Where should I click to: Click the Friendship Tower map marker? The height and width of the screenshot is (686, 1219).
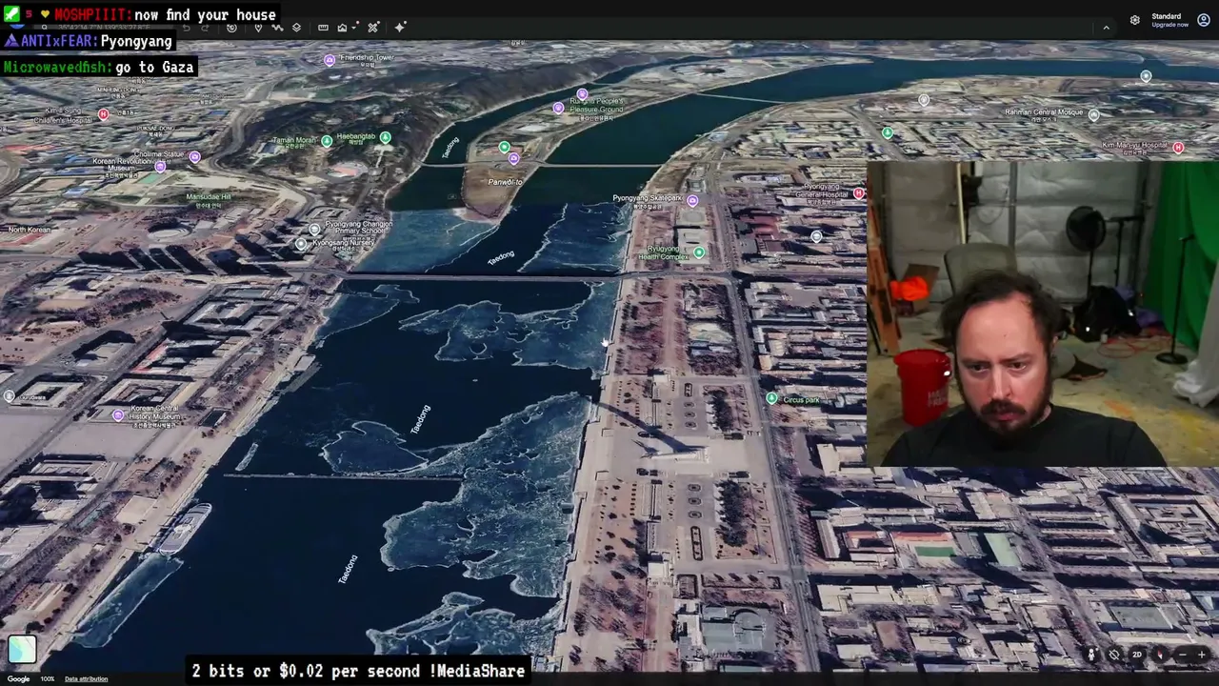tap(330, 60)
